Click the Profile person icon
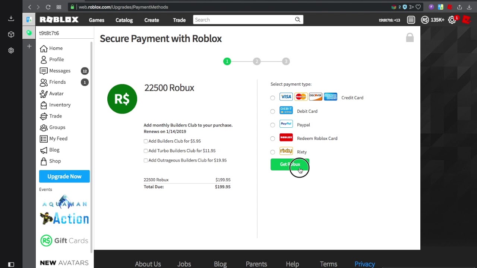 coord(44,60)
